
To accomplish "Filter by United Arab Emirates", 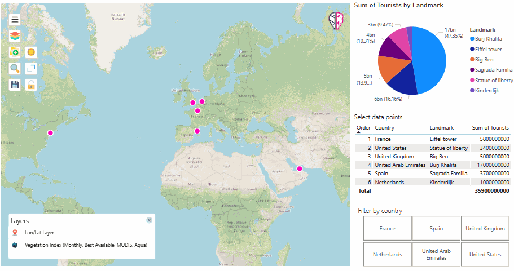I will tap(436, 254).
